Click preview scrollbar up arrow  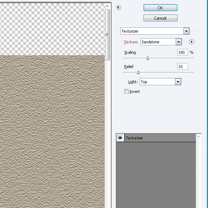pos(107,6)
